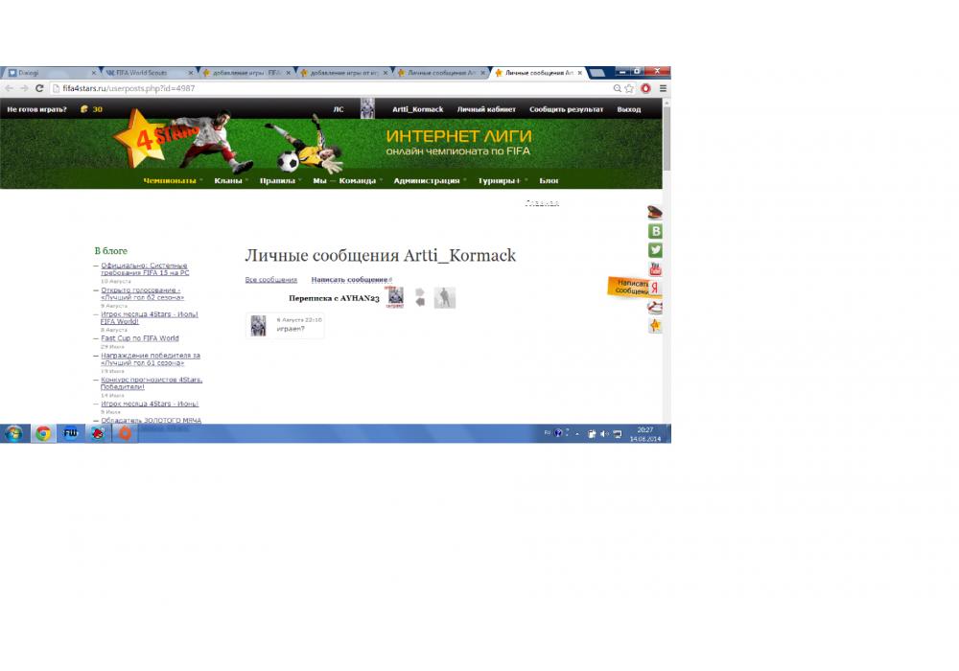Switch to the Dialogi browser tab

click(x=49, y=73)
